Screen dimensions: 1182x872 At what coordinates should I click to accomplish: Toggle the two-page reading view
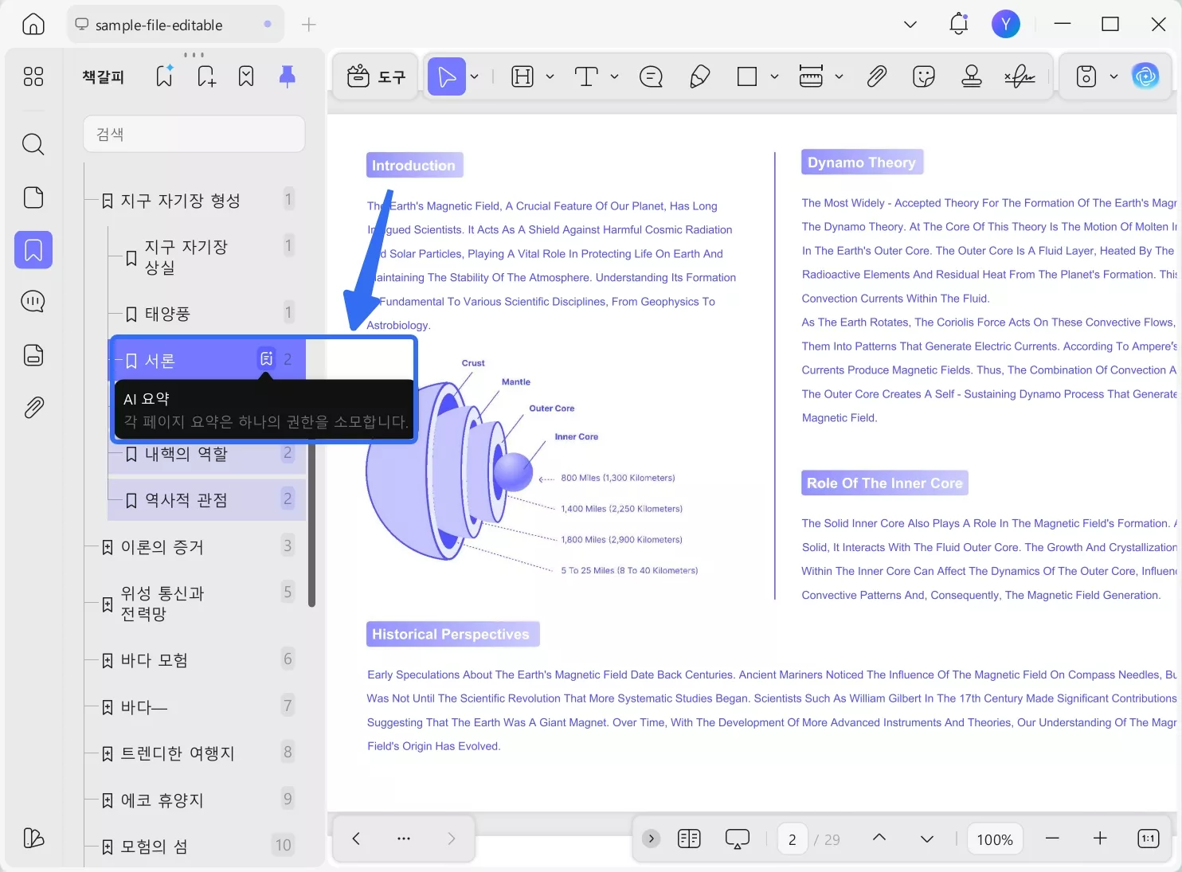(x=689, y=839)
